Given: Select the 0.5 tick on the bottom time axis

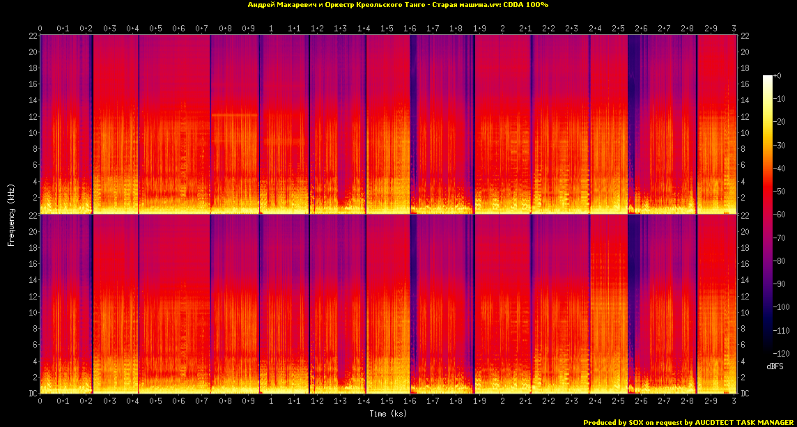Looking at the screenshot, I should 155,402.
